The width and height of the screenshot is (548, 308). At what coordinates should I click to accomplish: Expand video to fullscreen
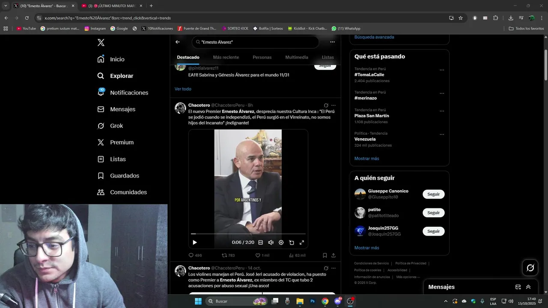pyautogui.click(x=302, y=243)
